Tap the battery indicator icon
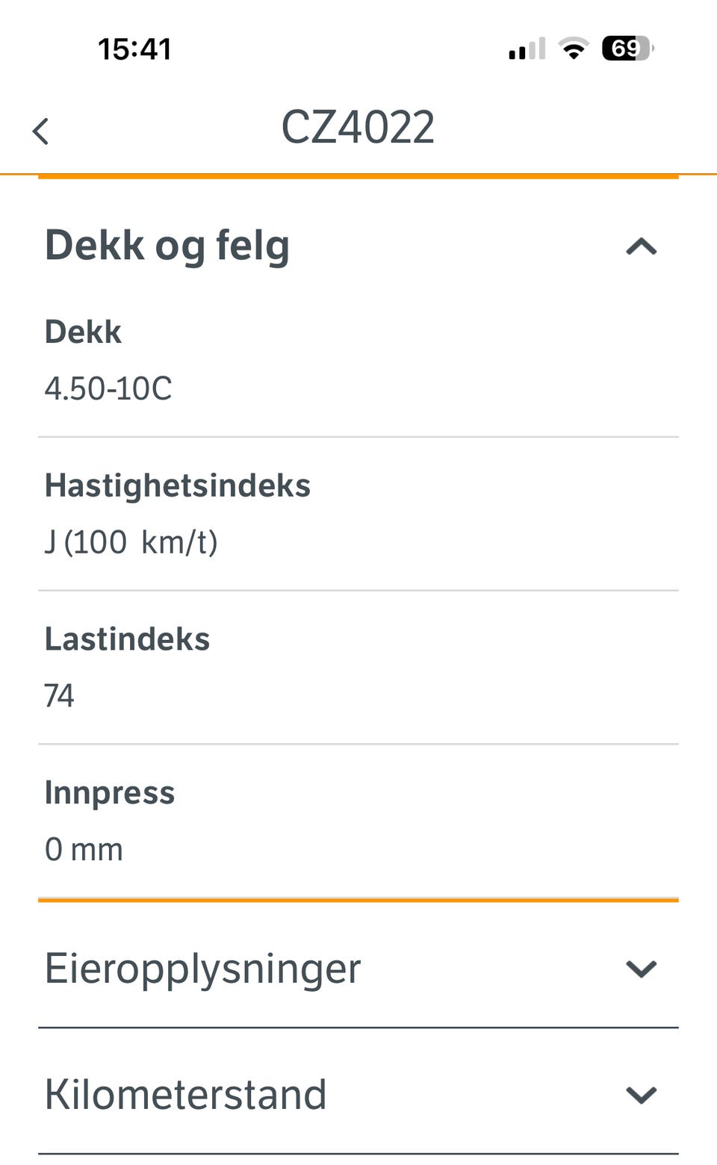717x1165 pixels. click(x=628, y=49)
